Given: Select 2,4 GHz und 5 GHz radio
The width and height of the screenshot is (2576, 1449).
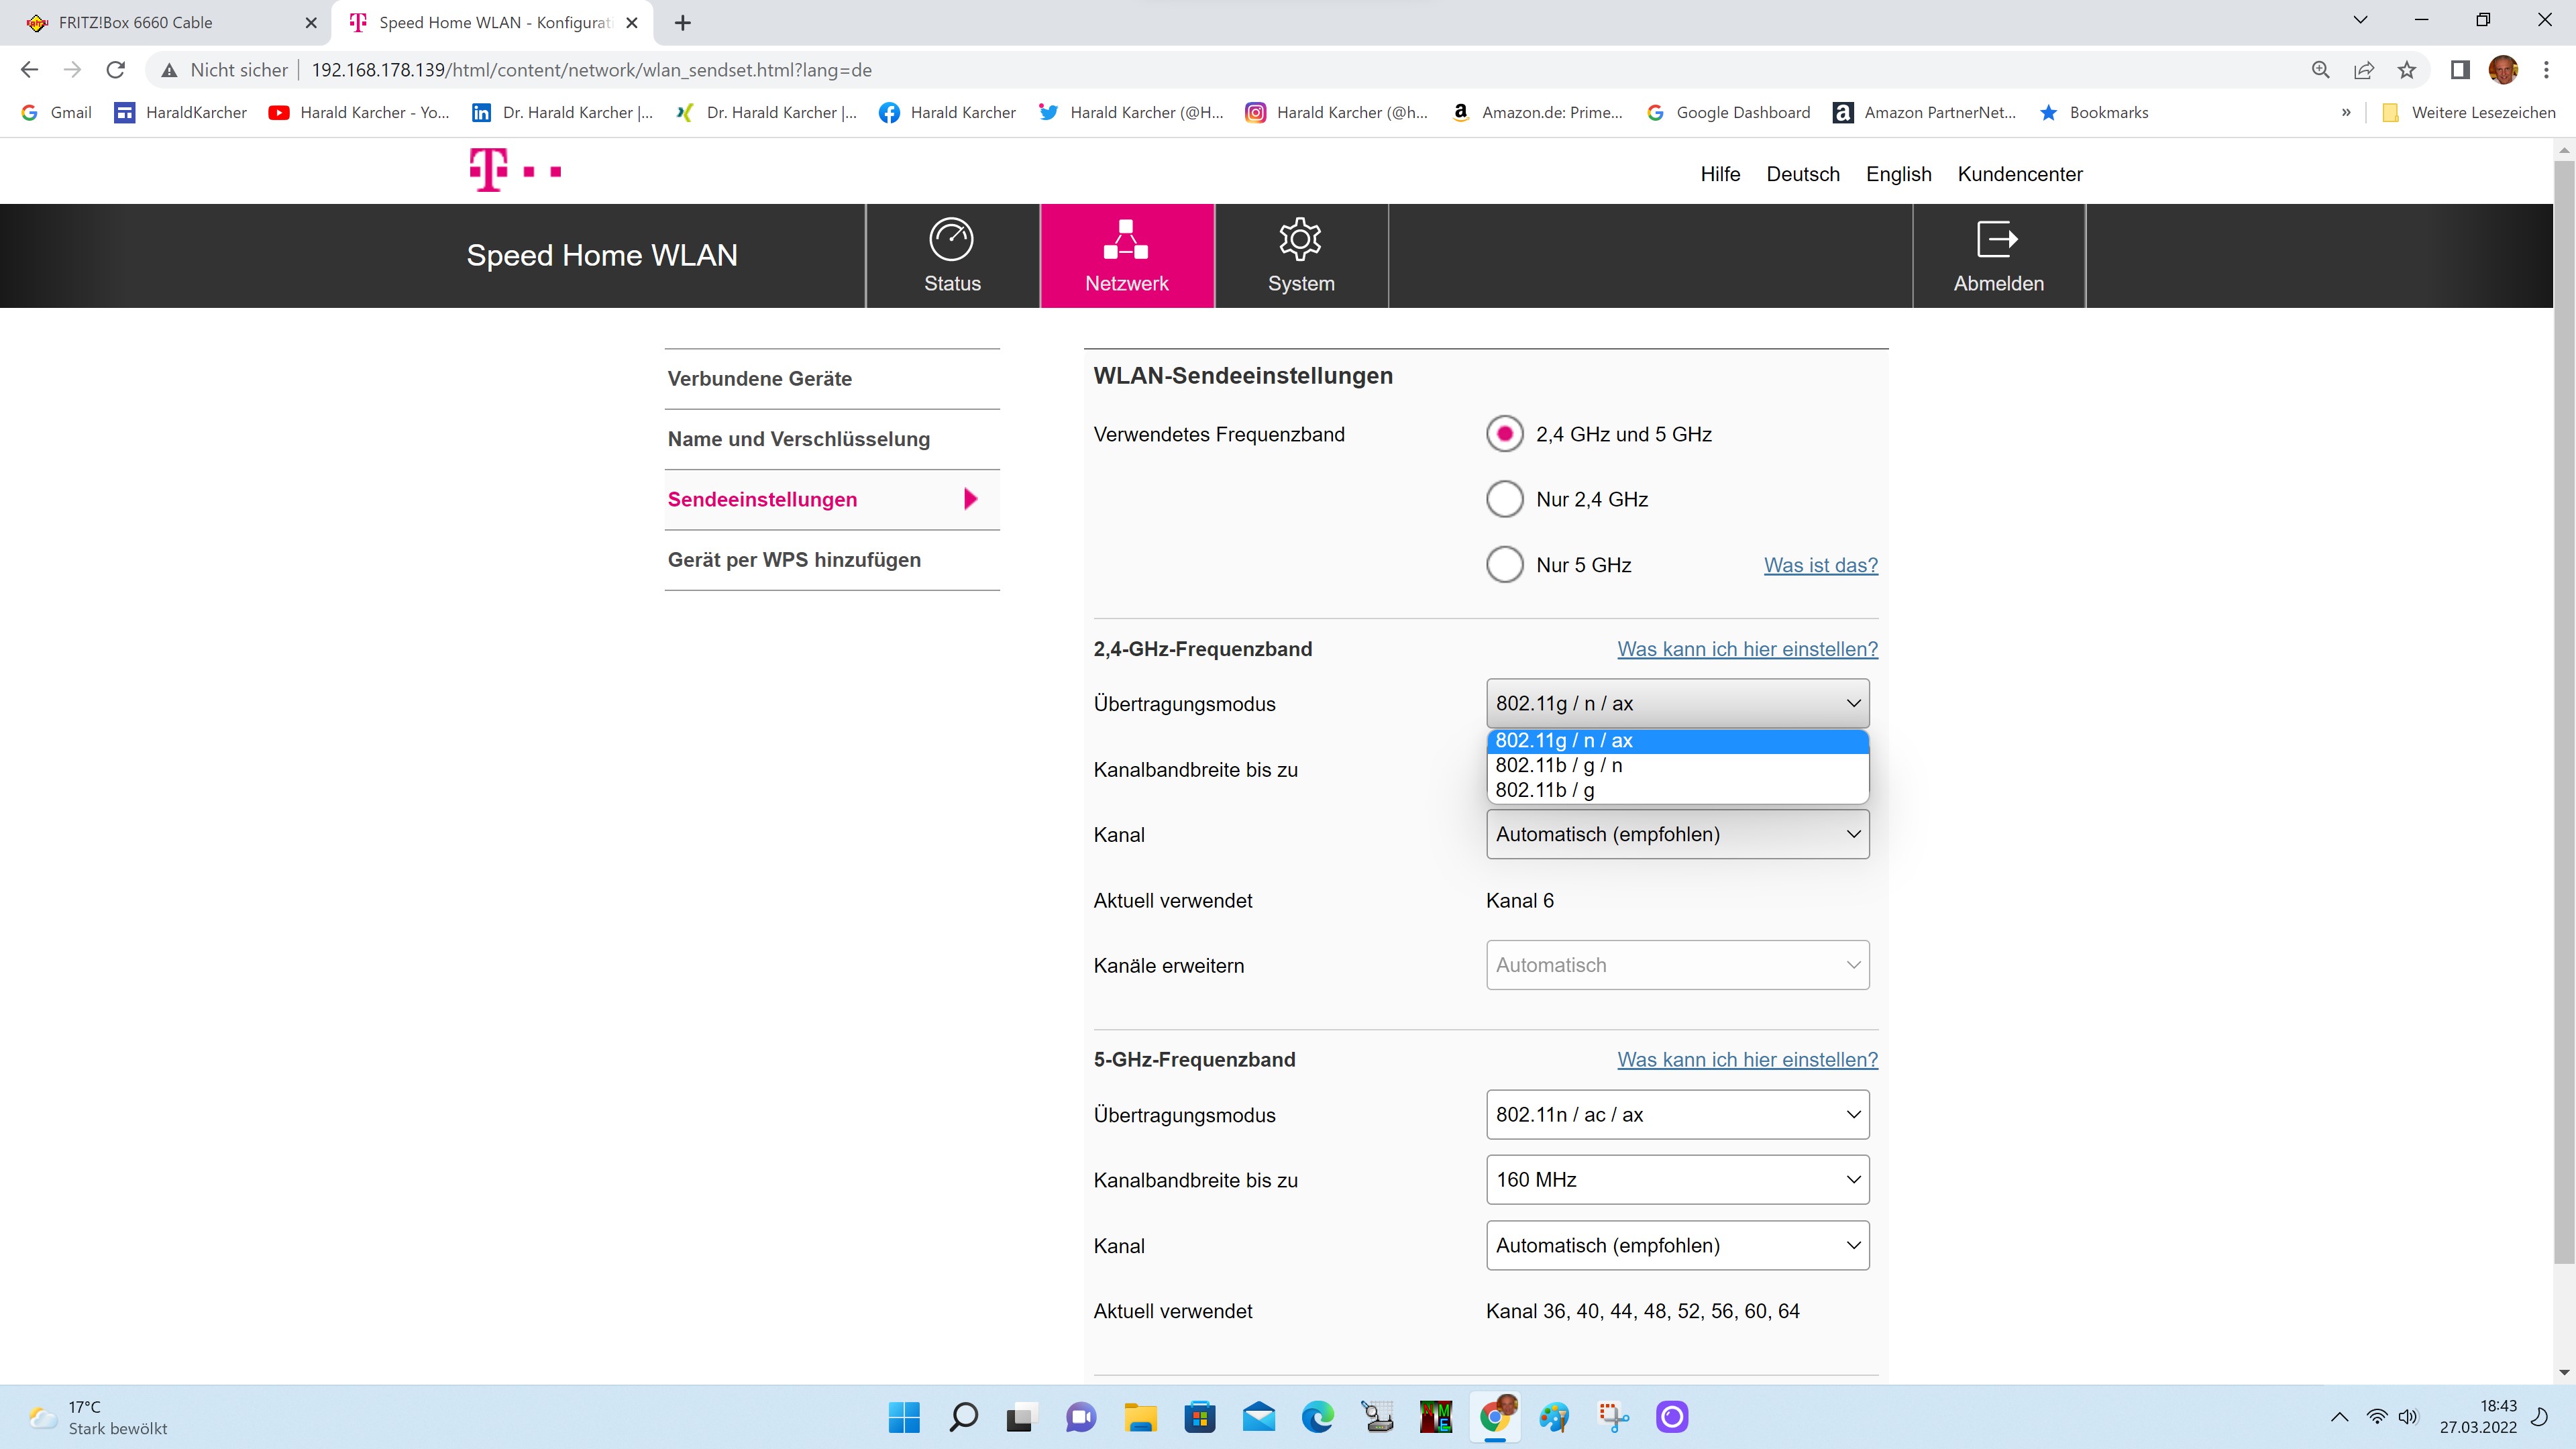Looking at the screenshot, I should [1504, 434].
